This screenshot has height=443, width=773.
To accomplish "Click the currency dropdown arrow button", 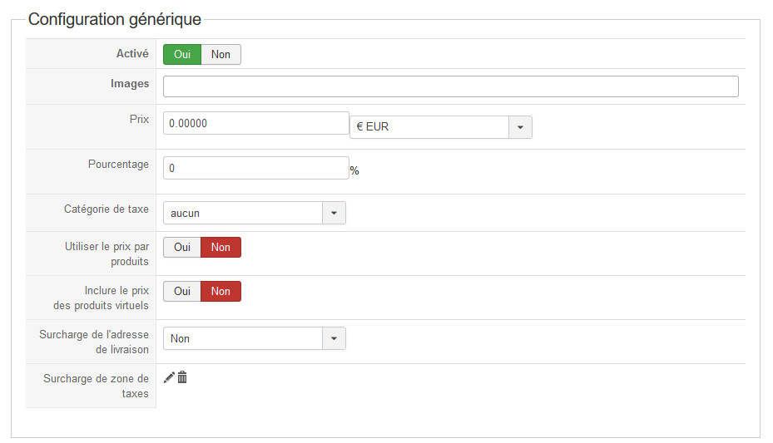I will (x=520, y=127).
